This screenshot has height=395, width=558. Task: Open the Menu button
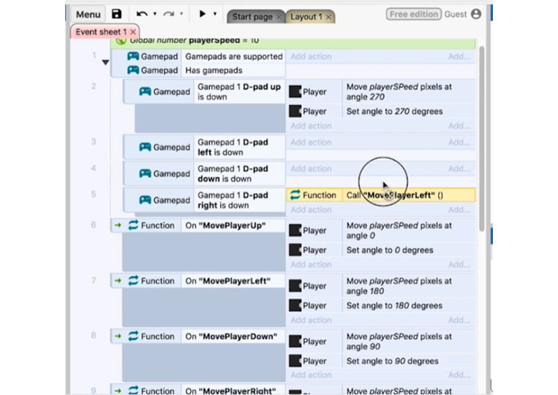click(88, 15)
